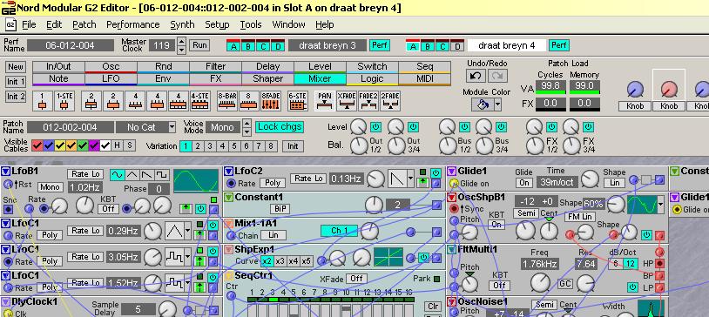Select the XFADE mixer module icon
Viewport: 709px width, 317px height.
pos(347,101)
